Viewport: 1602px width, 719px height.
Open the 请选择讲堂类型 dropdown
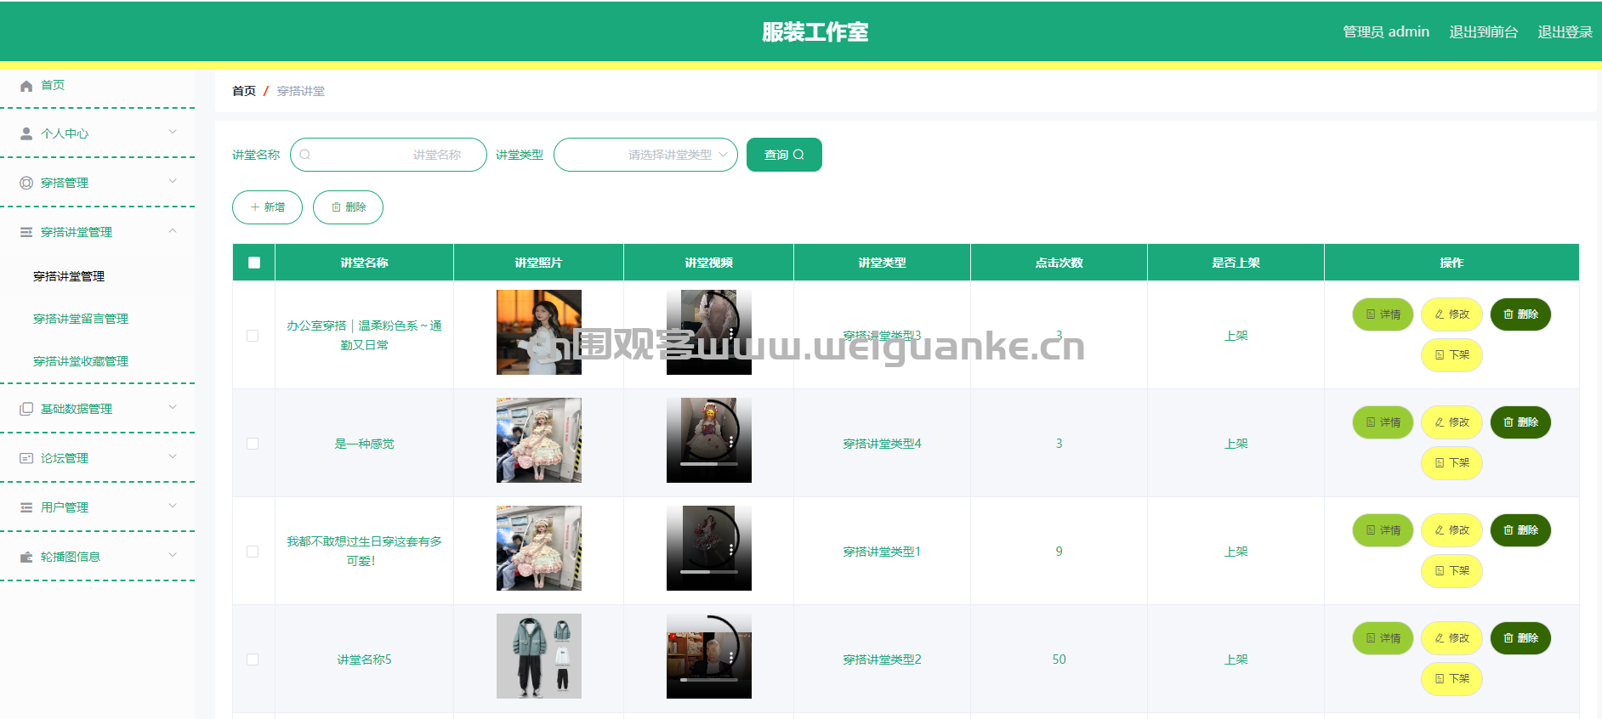point(645,155)
